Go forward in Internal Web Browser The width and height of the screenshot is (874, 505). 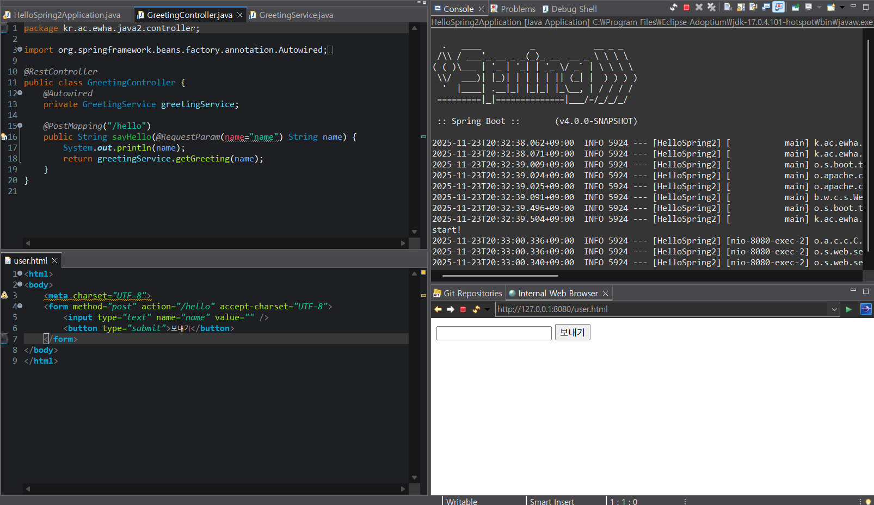click(451, 309)
